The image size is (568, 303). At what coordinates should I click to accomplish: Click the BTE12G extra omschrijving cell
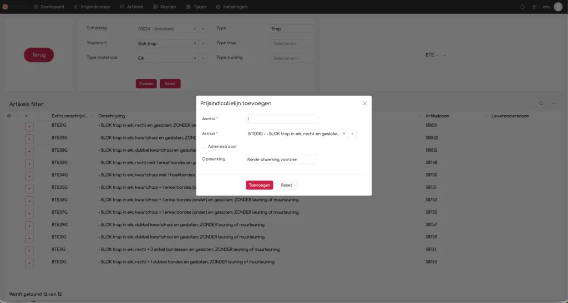[59, 262]
